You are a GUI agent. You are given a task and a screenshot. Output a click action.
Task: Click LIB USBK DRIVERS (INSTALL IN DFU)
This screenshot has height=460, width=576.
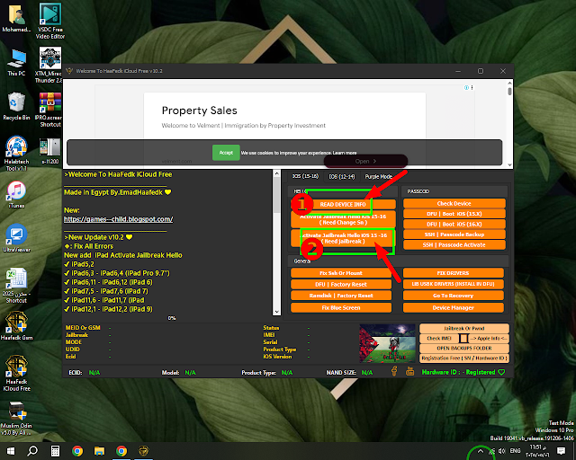click(453, 284)
